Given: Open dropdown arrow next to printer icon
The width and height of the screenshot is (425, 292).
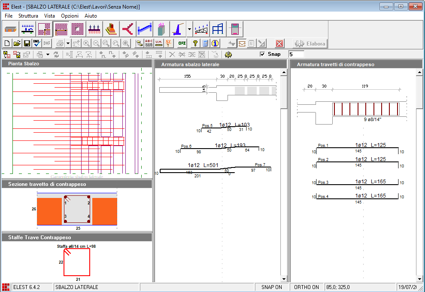Looking at the screenshot, I should coord(68,44).
